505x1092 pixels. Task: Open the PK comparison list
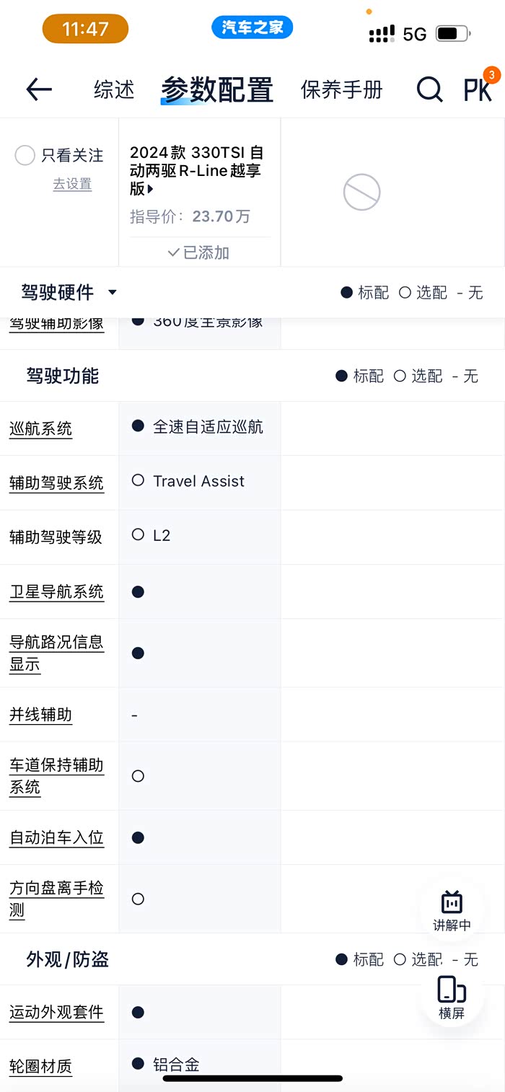point(478,89)
